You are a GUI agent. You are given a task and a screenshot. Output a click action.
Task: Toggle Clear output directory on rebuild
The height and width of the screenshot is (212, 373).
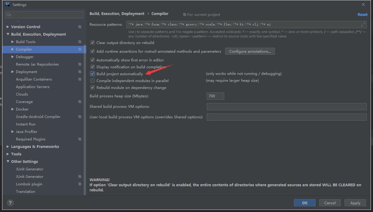[x=93, y=43]
